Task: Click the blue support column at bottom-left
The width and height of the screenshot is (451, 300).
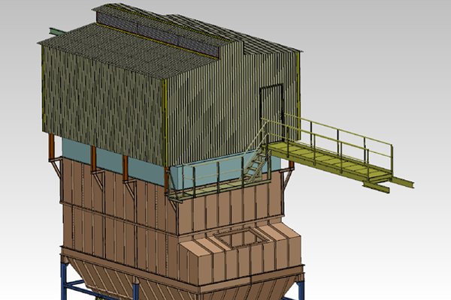Action: coord(65,277)
